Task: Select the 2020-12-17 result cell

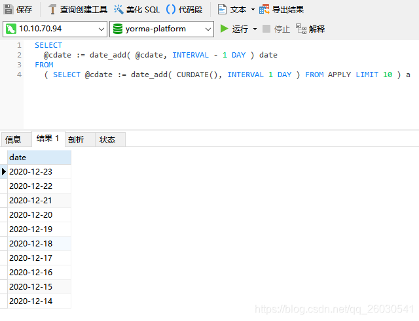Action: point(39,258)
